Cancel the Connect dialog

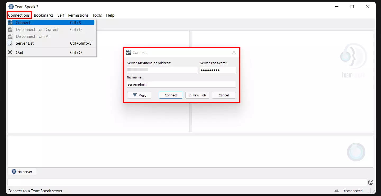point(224,95)
